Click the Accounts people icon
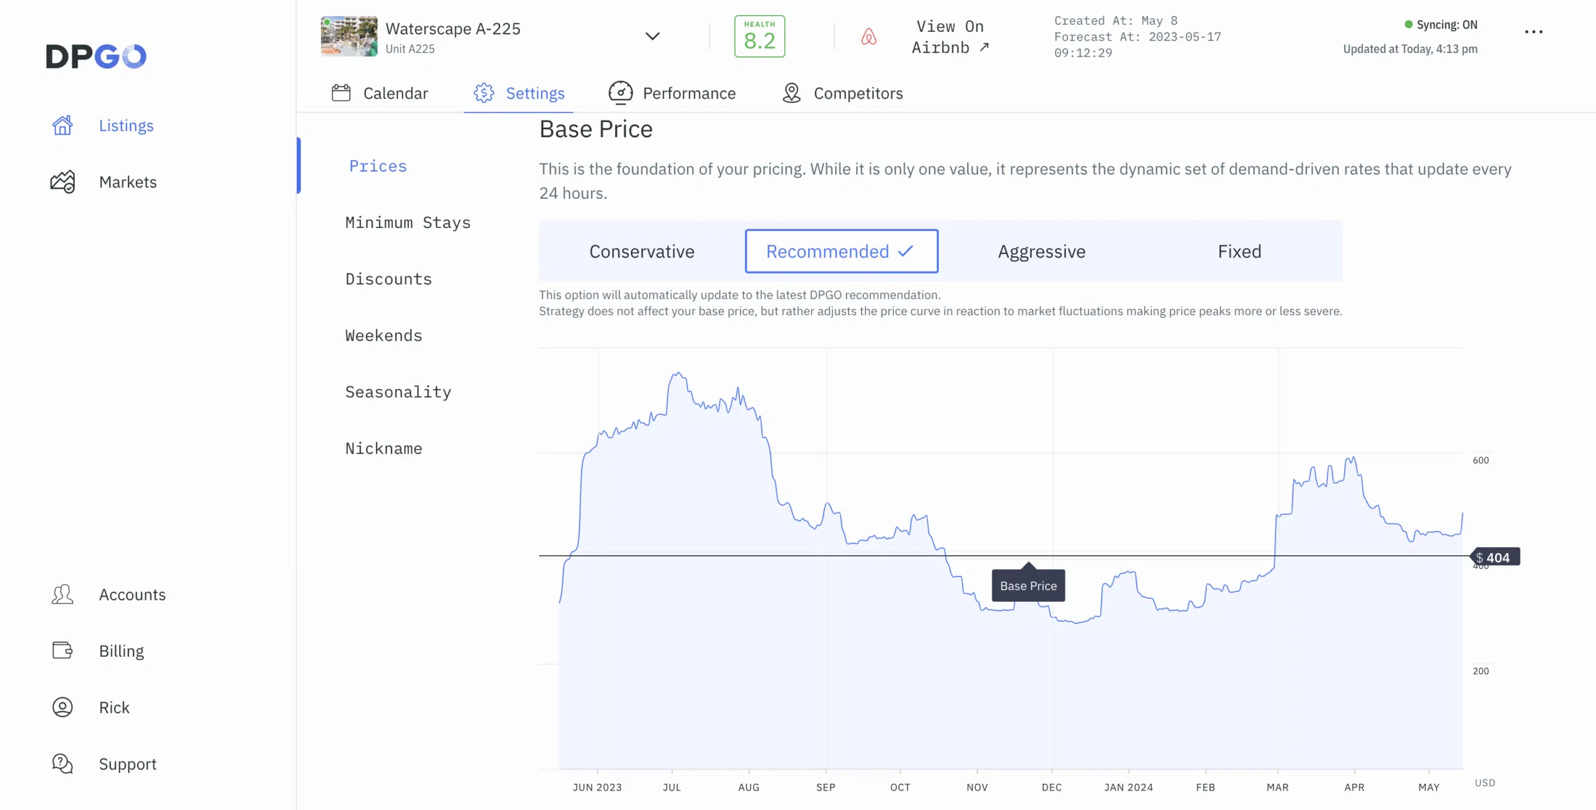 [x=62, y=594]
